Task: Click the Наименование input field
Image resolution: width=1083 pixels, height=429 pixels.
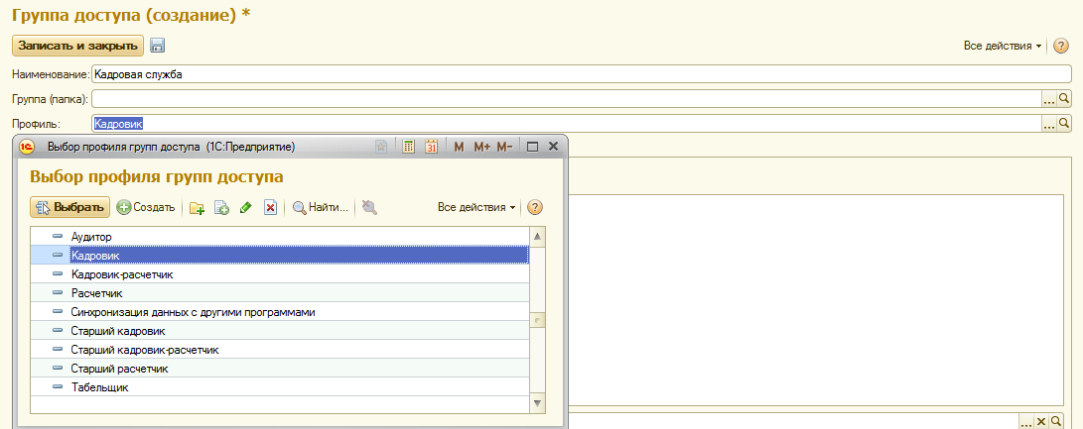Action: (582, 74)
